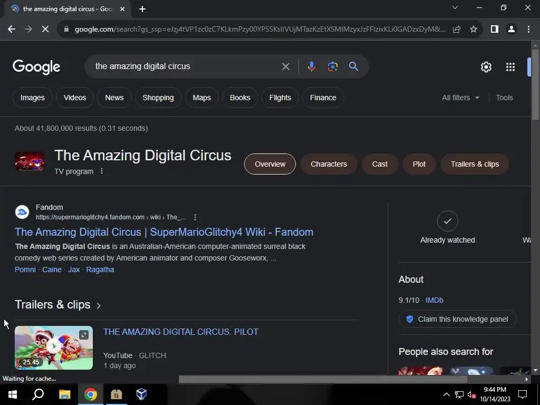The image size is (540, 405).
Task: Close the 'the amazing digital circus' tab
Action: (x=122, y=9)
